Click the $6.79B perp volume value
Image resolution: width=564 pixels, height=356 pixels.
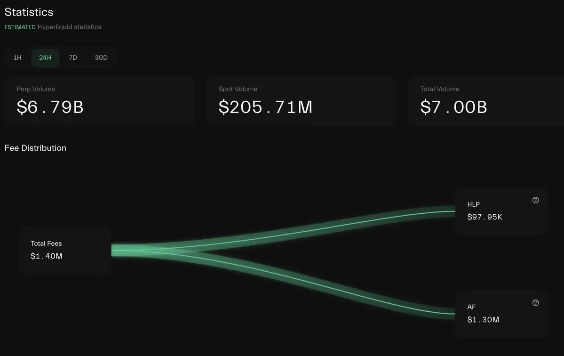pyautogui.click(x=50, y=107)
